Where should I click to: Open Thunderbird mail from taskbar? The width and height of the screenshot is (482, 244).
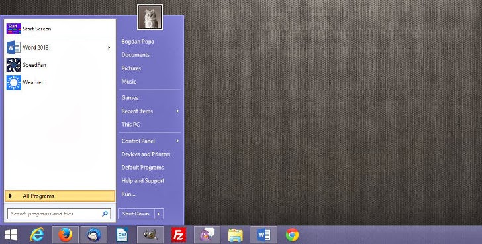pos(94,235)
